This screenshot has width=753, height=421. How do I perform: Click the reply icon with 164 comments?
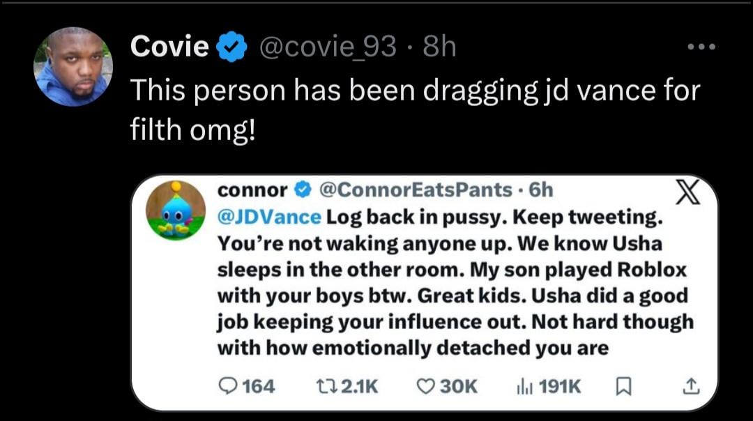(x=228, y=385)
